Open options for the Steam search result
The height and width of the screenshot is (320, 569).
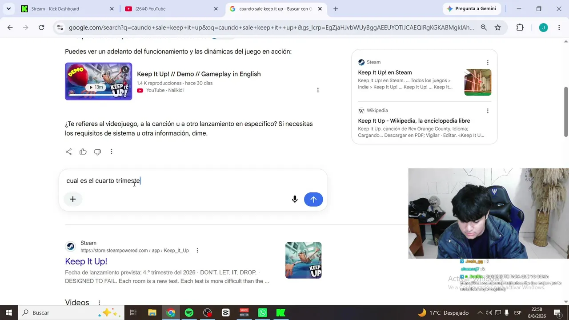[197, 251]
